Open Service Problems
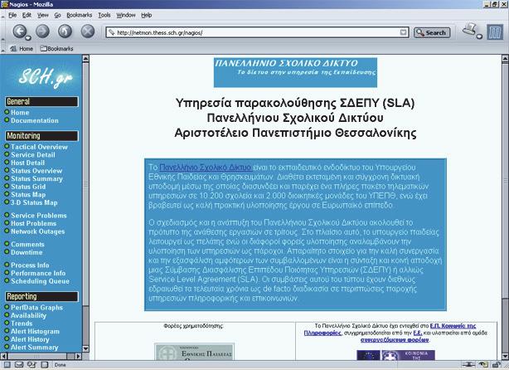 click(x=39, y=216)
